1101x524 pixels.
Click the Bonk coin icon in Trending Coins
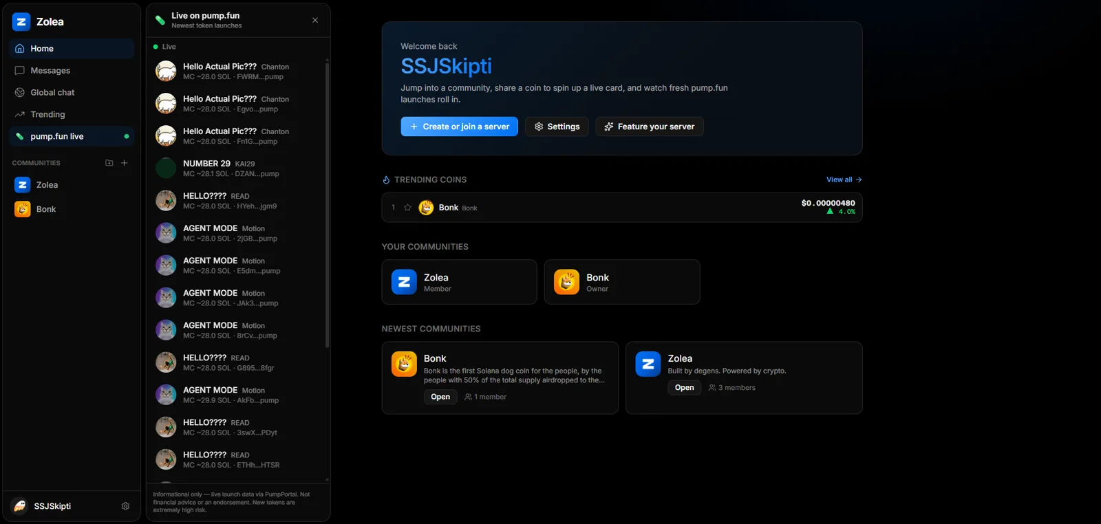point(427,208)
